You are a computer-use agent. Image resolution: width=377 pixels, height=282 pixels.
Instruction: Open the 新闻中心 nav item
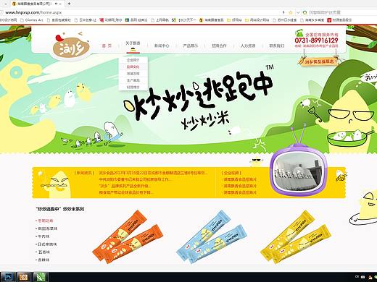pyautogui.click(x=162, y=46)
